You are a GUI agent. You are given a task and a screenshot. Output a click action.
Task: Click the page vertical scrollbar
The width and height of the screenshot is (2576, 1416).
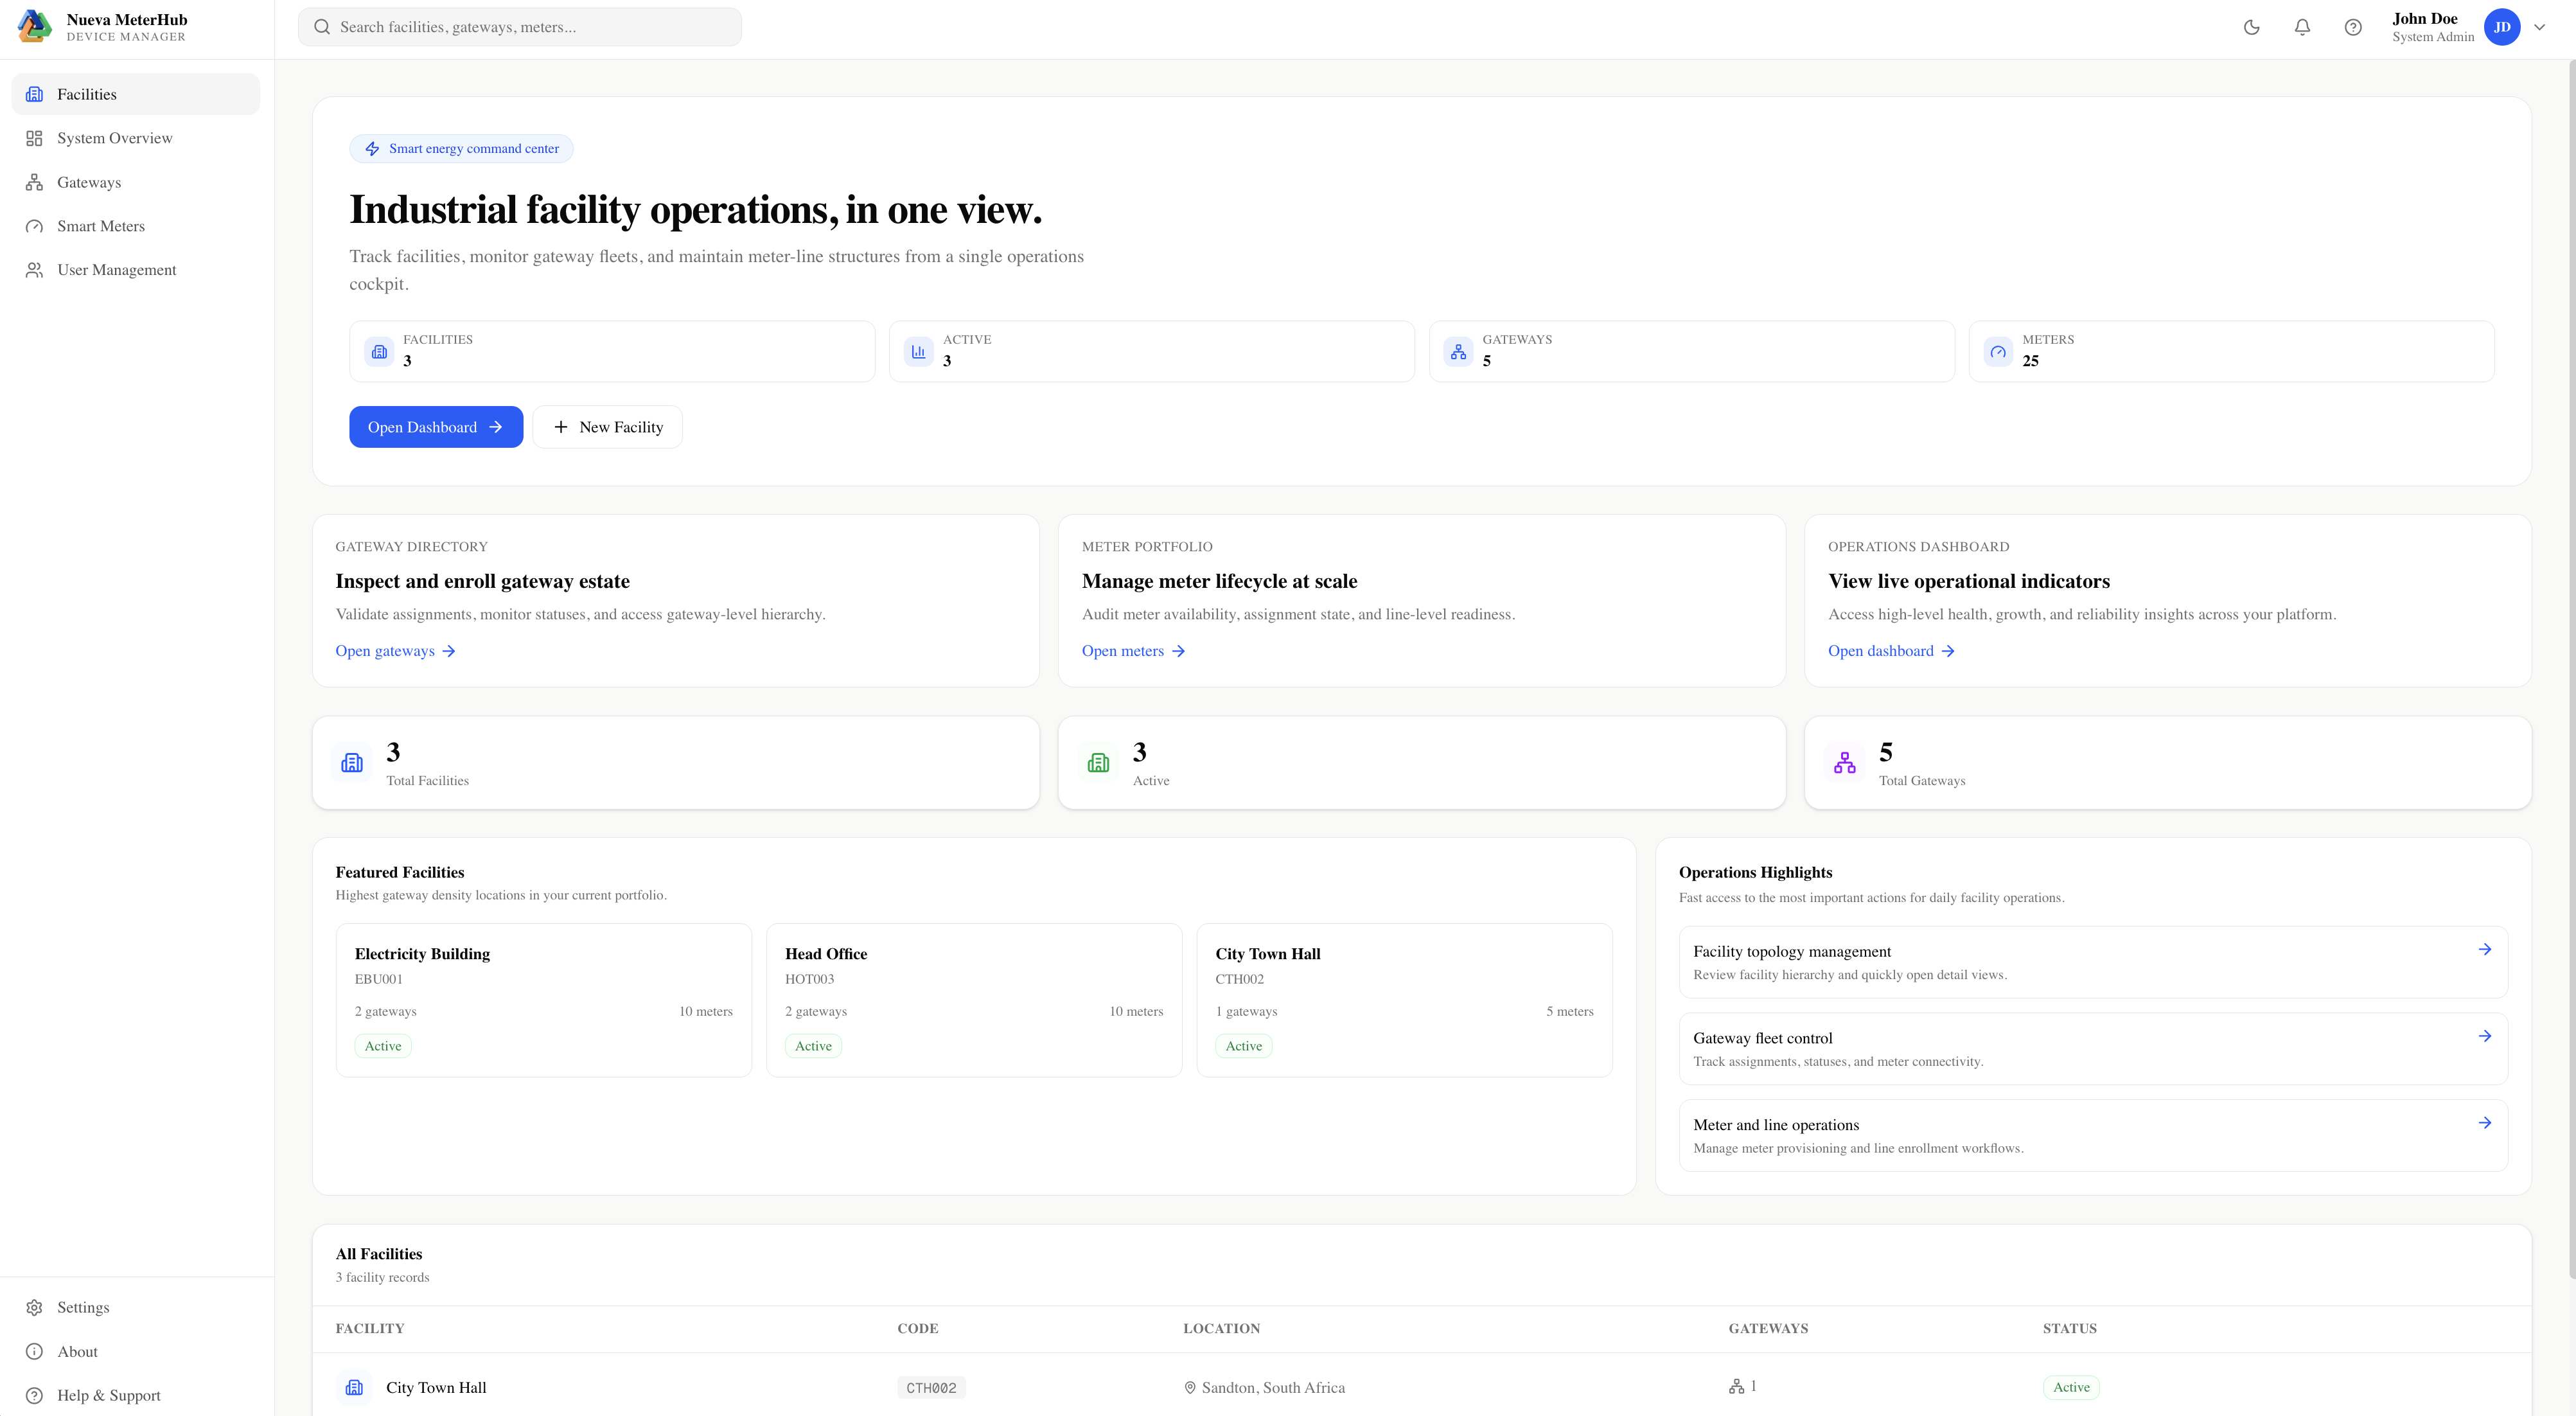pos(2571,670)
